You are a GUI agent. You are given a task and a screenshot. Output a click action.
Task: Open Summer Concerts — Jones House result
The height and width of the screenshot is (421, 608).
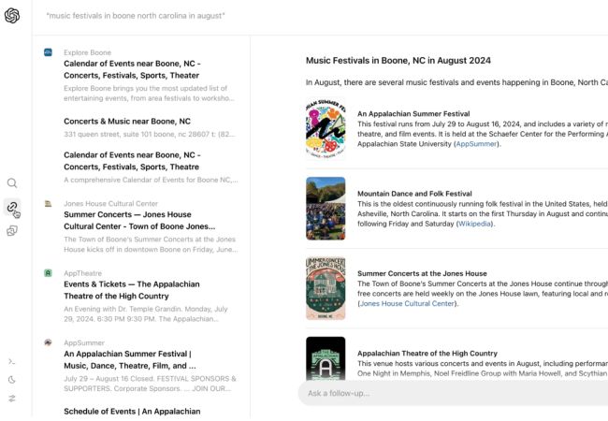pyautogui.click(x=139, y=220)
